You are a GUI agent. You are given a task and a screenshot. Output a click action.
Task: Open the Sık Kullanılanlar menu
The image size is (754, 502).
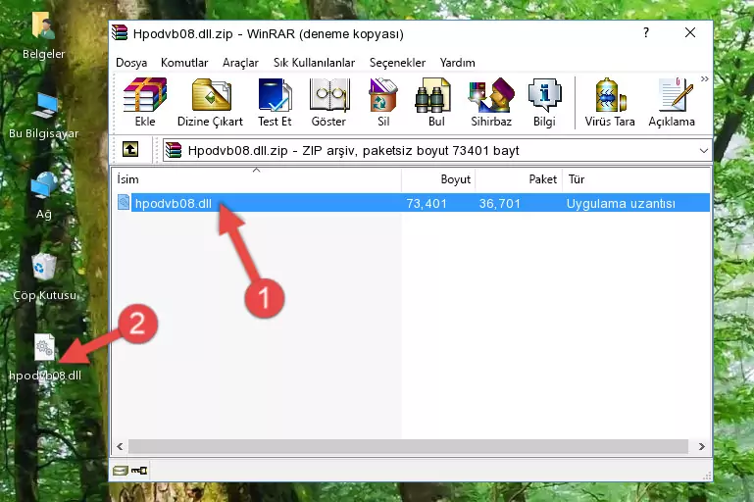point(314,63)
